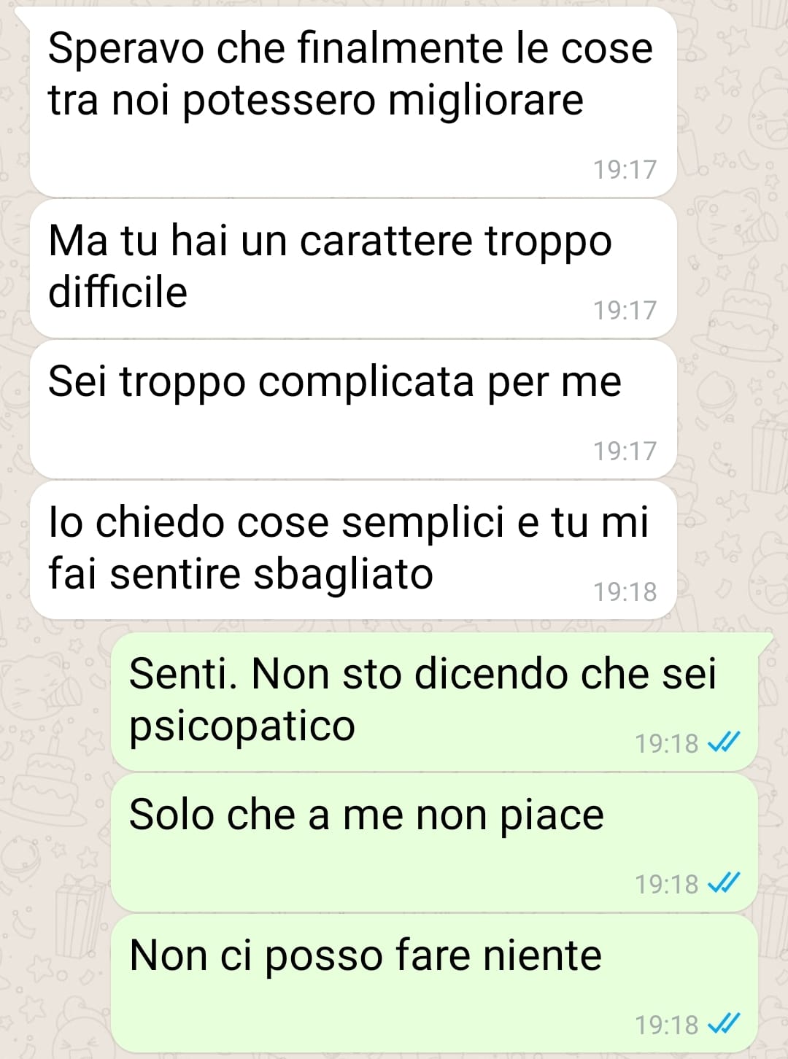Select the message 'Ma tu hai un carattere troppo difficile'
The height and width of the screenshot is (1059, 788).
tap(353, 268)
